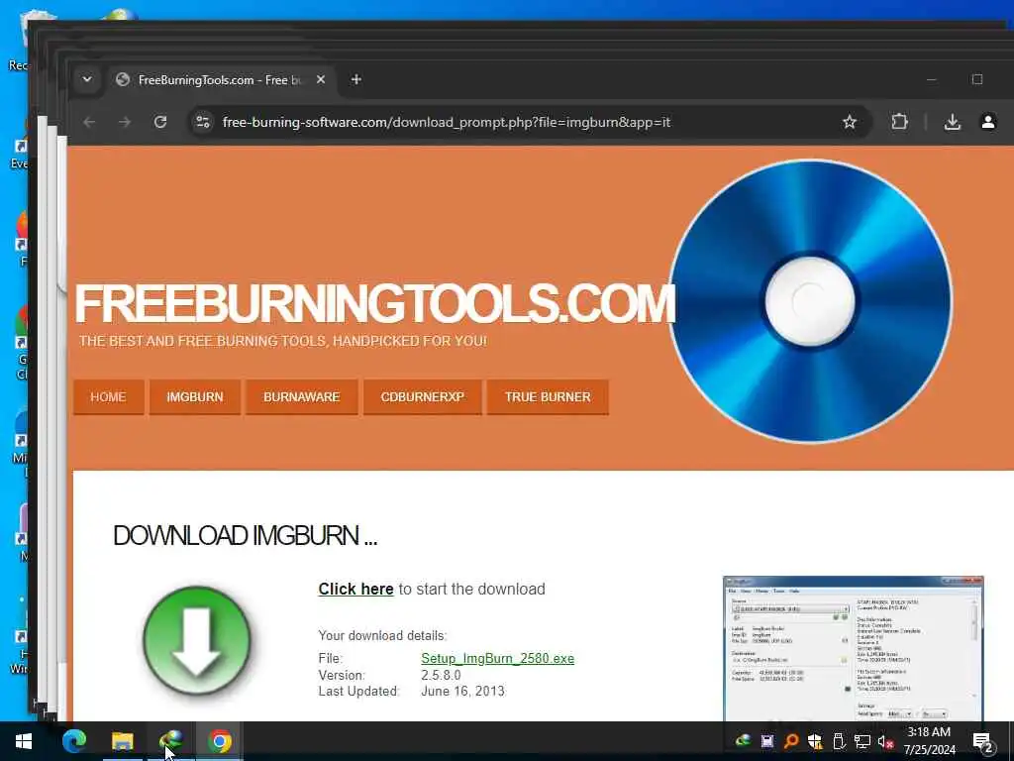1014x761 pixels.
Task: Open the CDBURNERXP navigation menu item
Action: pyautogui.click(x=422, y=396)
